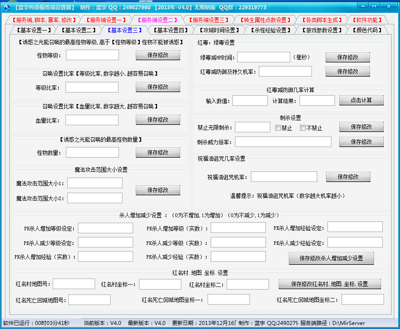Tick the 不禁止 checkbox

click(x=303, y=128)
